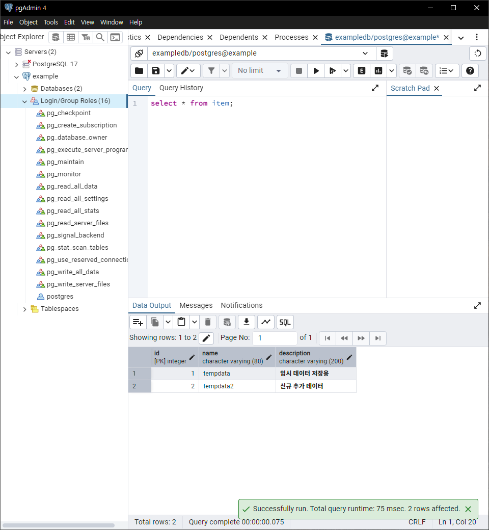Open the PSQL Tool terminal icon
This screenshot has width=489, height=530.
point(115,37)
